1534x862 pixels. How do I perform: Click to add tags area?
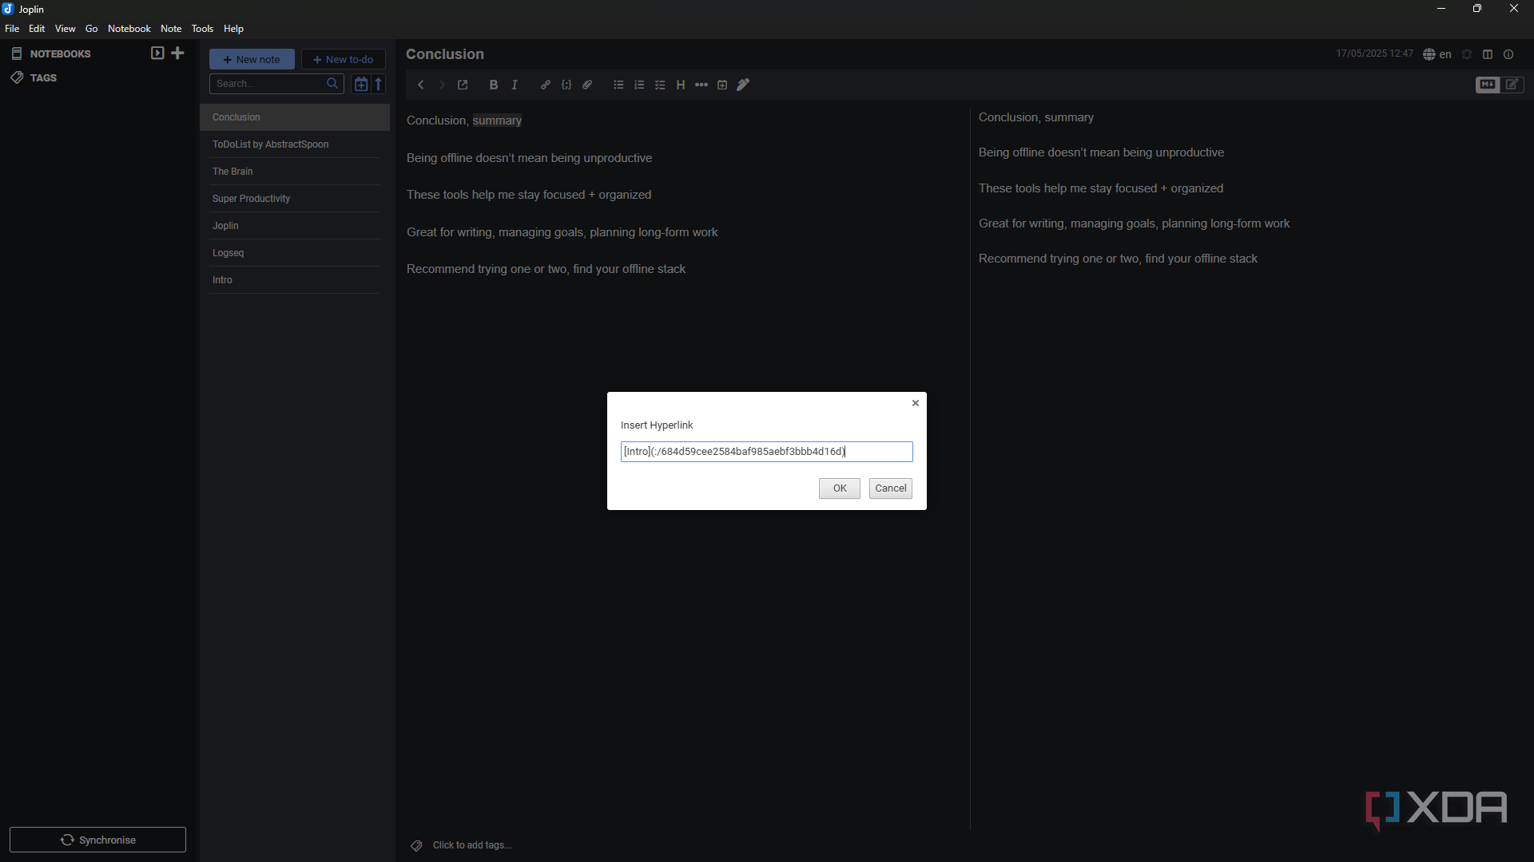click(471, 845)
